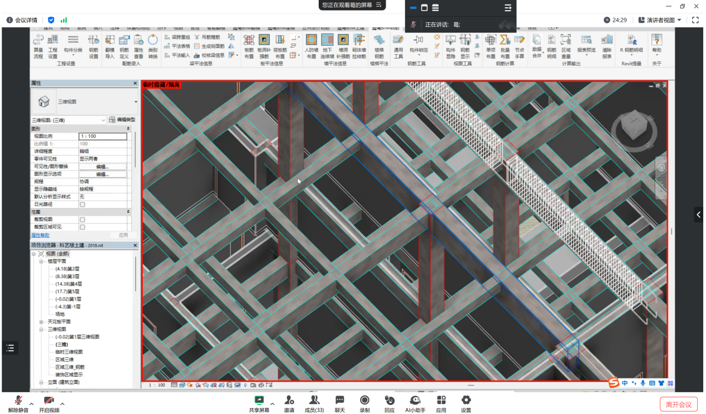The image size is (706, 414).
Task: Toggle fullscreen mode for the meeting
Action: click(x=695, y=20)
